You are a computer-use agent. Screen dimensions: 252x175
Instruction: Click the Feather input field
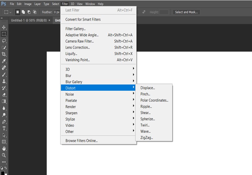point(57,12)
